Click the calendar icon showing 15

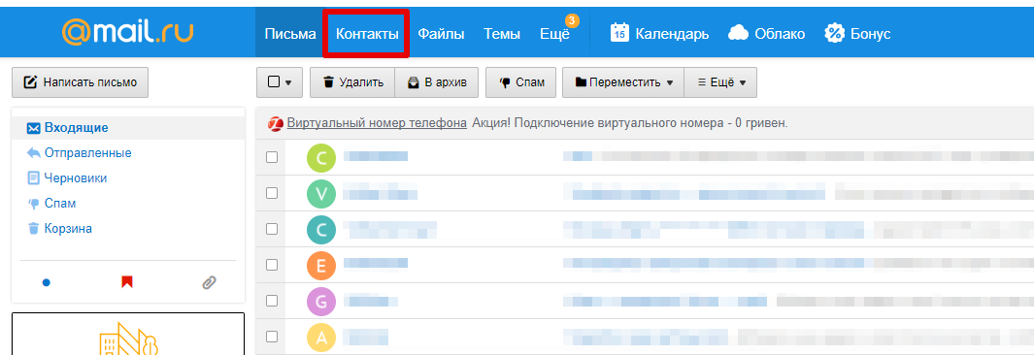click(x=619, y=32)
